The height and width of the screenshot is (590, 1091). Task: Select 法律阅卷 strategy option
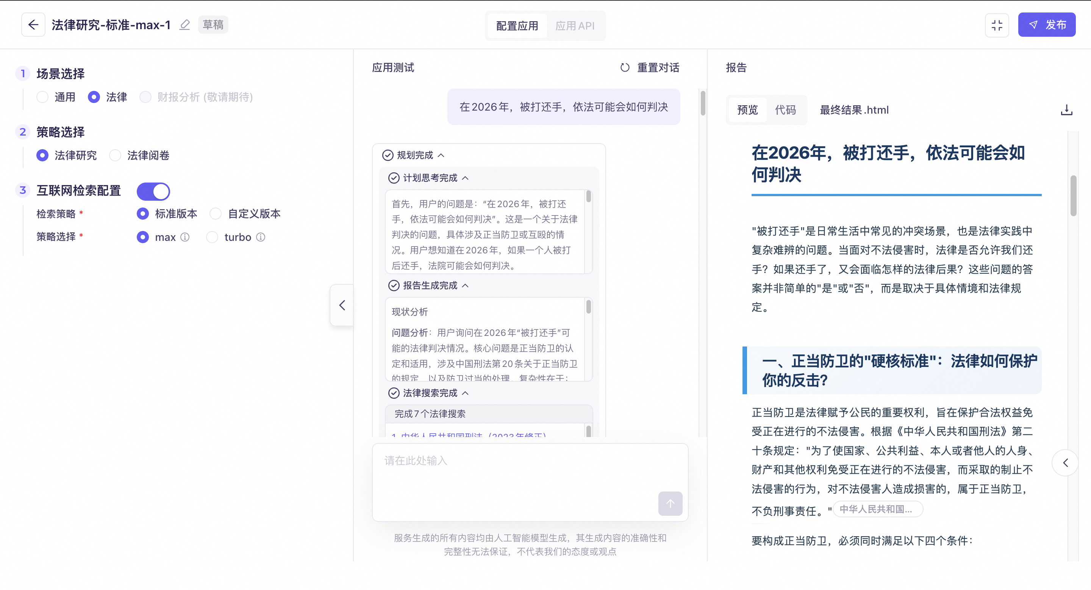point(115,155)
